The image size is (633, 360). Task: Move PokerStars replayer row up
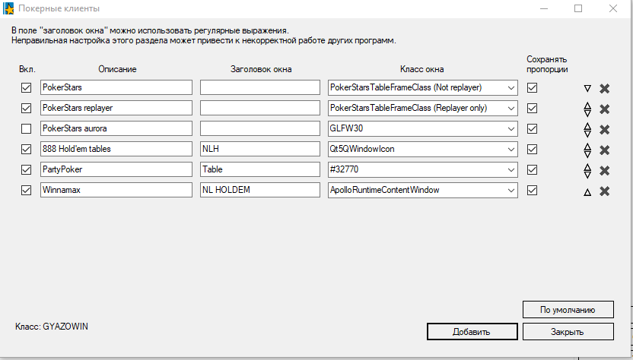[x=587, y=106]
